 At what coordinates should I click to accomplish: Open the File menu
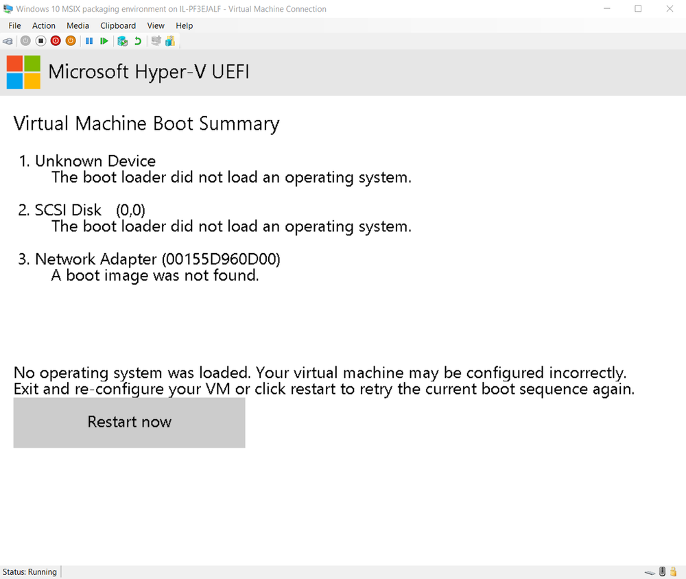(14, 26)
